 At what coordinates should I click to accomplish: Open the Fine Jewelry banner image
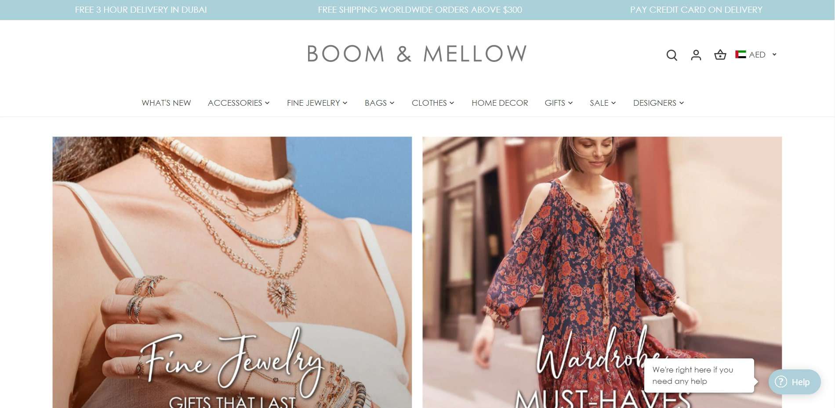coord(232,272)
